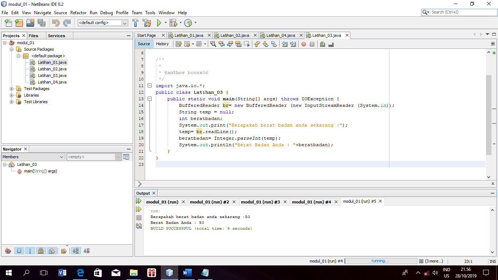The width and height of the screenshot is (498, 280).
Task: Collapse the Latihan_03 node in Navigator
Action: click(x=5, y=164)
